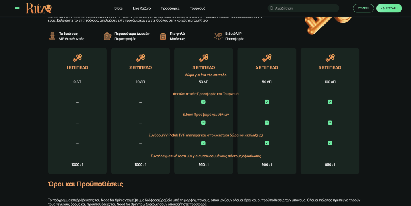Image resolution: width=411 pixels, height=206 pixels.
Task: Click the free spins icon
Action: click(x=107, y=36)
